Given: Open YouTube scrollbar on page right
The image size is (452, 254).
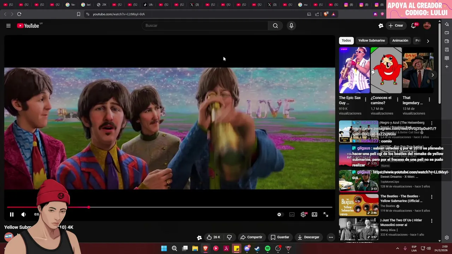Looking at the screenshot, I should (x=440, y=64).
